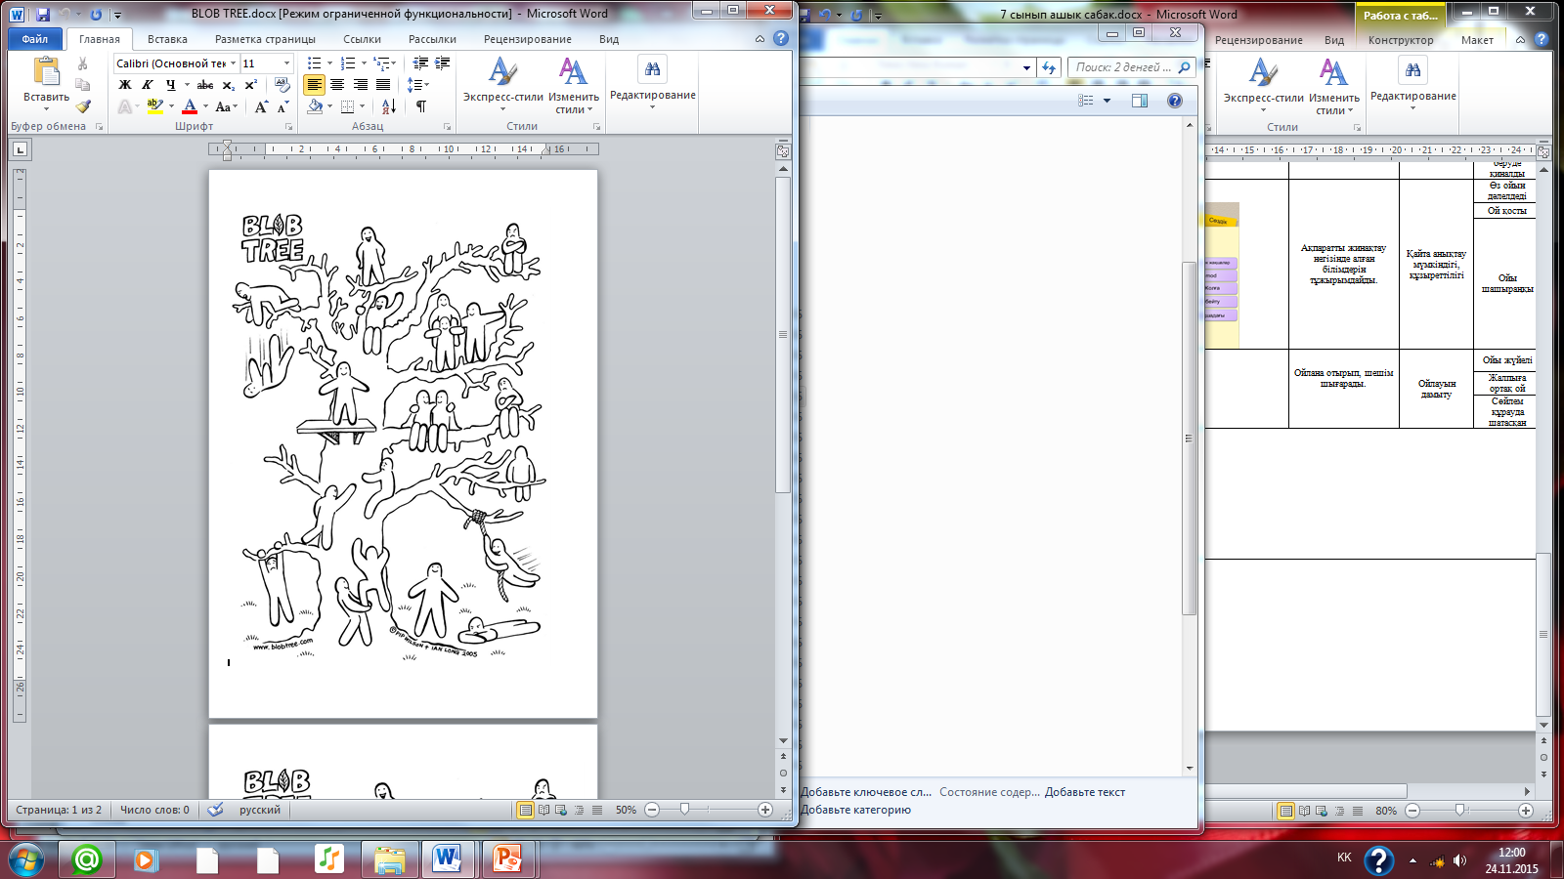Select Justify paragraph alignment
The width and height of the screenshot is (1564, 879).
click(x=383, y=85)
